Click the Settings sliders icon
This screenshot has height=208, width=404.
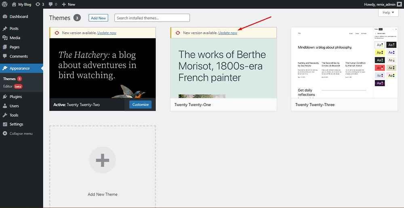point(4,124)
